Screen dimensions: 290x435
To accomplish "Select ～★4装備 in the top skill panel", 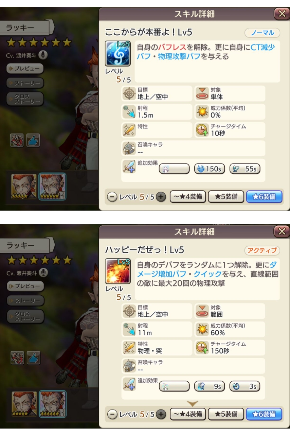I will tap(188, 196).
